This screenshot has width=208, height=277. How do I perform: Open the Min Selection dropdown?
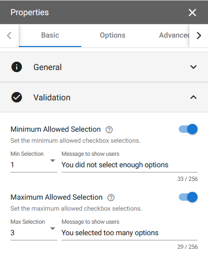[34, 165]
